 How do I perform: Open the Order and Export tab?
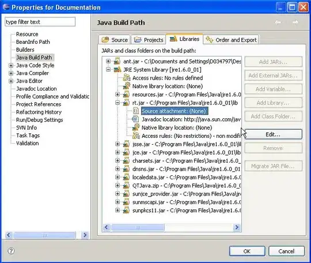tap(232, 40)
